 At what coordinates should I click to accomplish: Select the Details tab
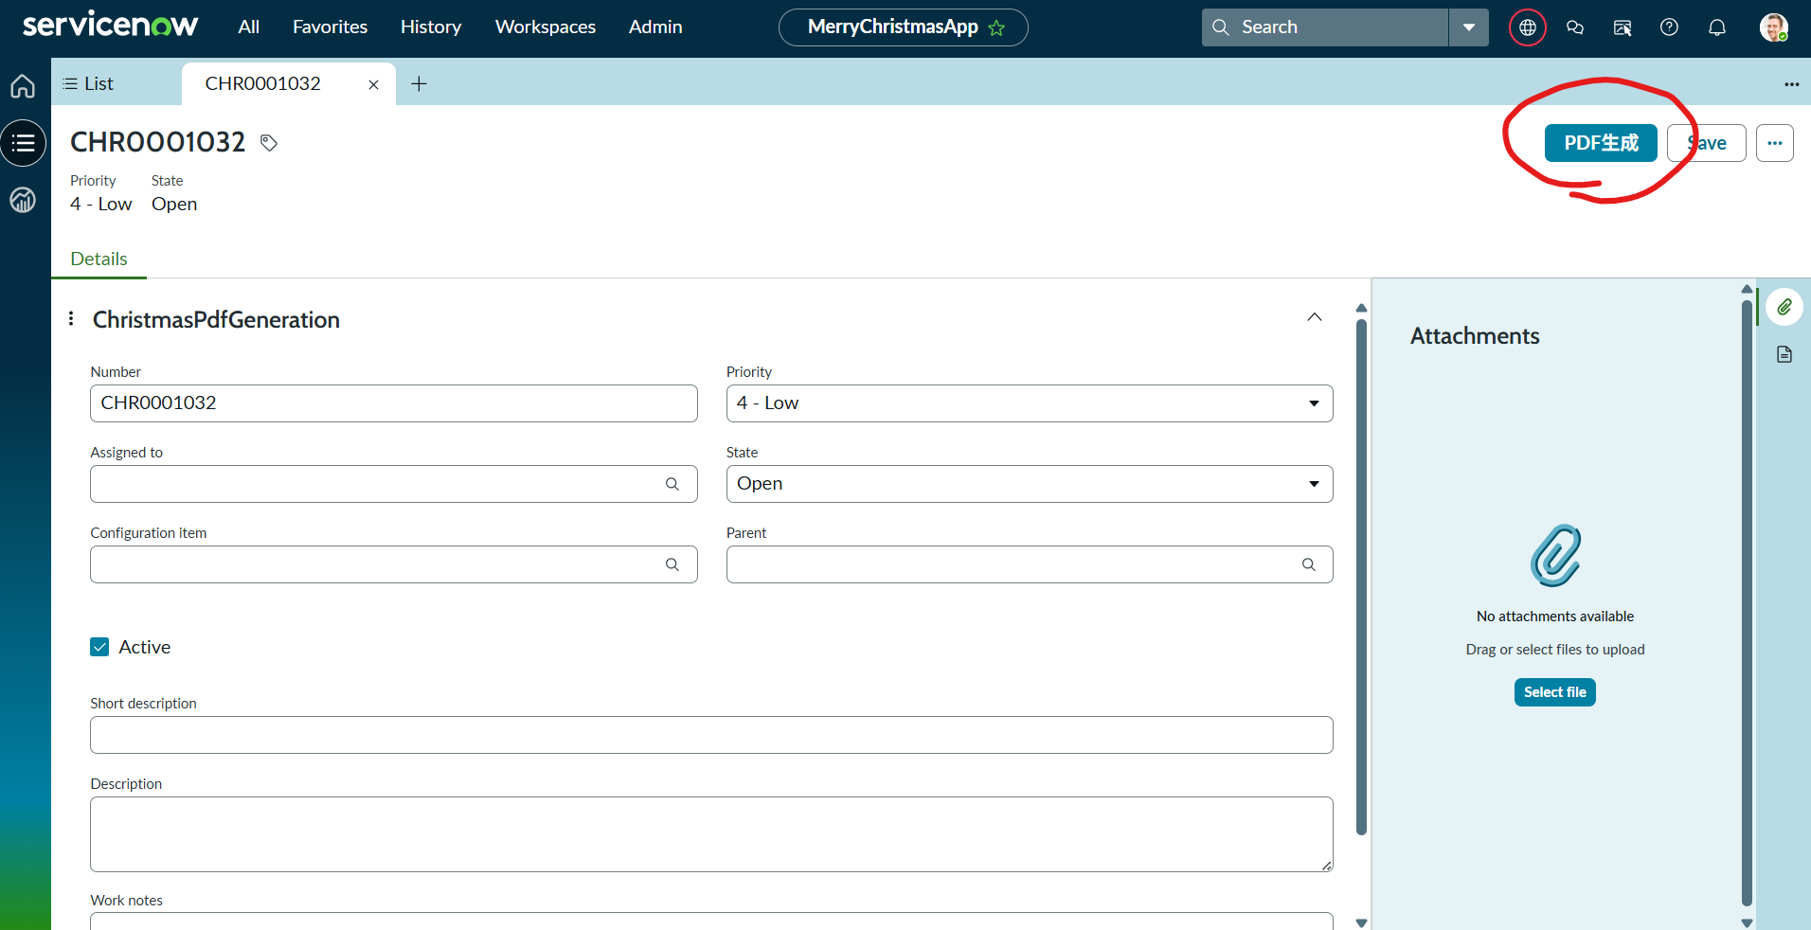point(99,259)
